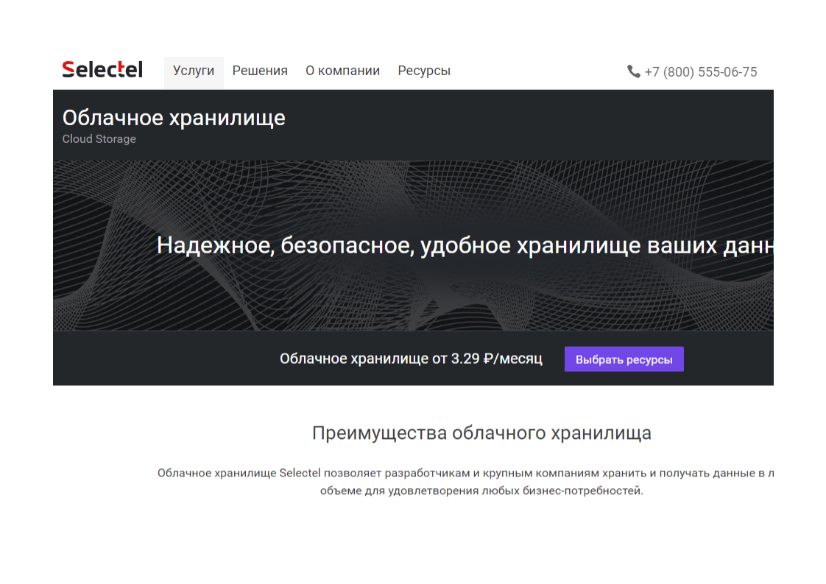Select О компании in the navigation
826x584 pixels.
point(342,70)
